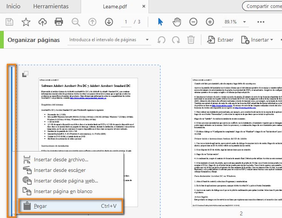Expand the page range dropdown arrow

(x=147, y=40)
